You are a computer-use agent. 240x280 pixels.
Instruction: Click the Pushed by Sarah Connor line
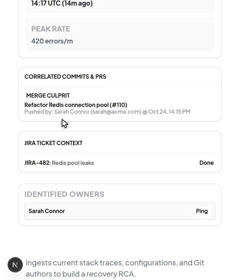click(107, 112)
